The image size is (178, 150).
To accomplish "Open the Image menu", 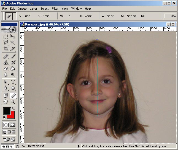I will click(x=22, y=9).
